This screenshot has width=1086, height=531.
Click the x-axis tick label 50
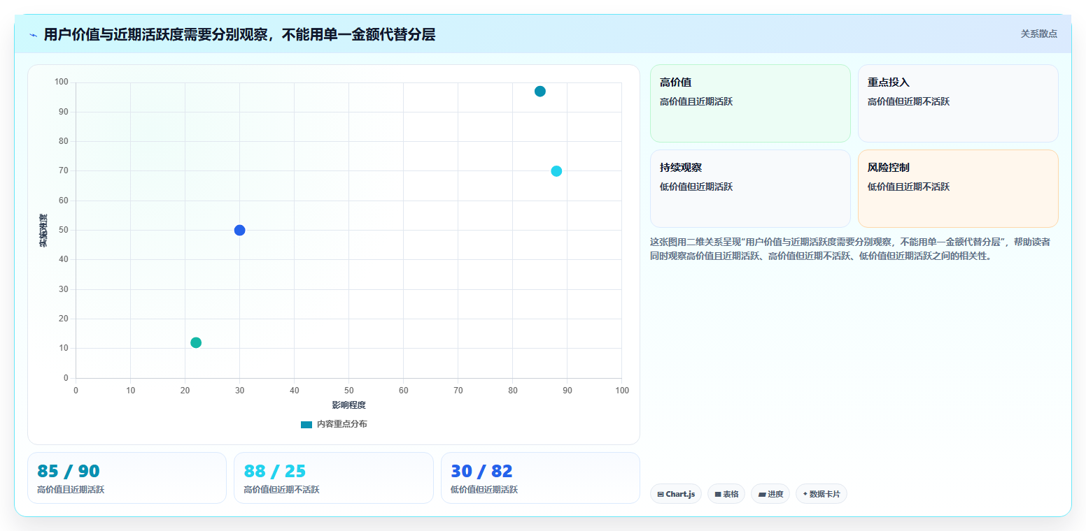pyautogui.click(x=348, y=390)
